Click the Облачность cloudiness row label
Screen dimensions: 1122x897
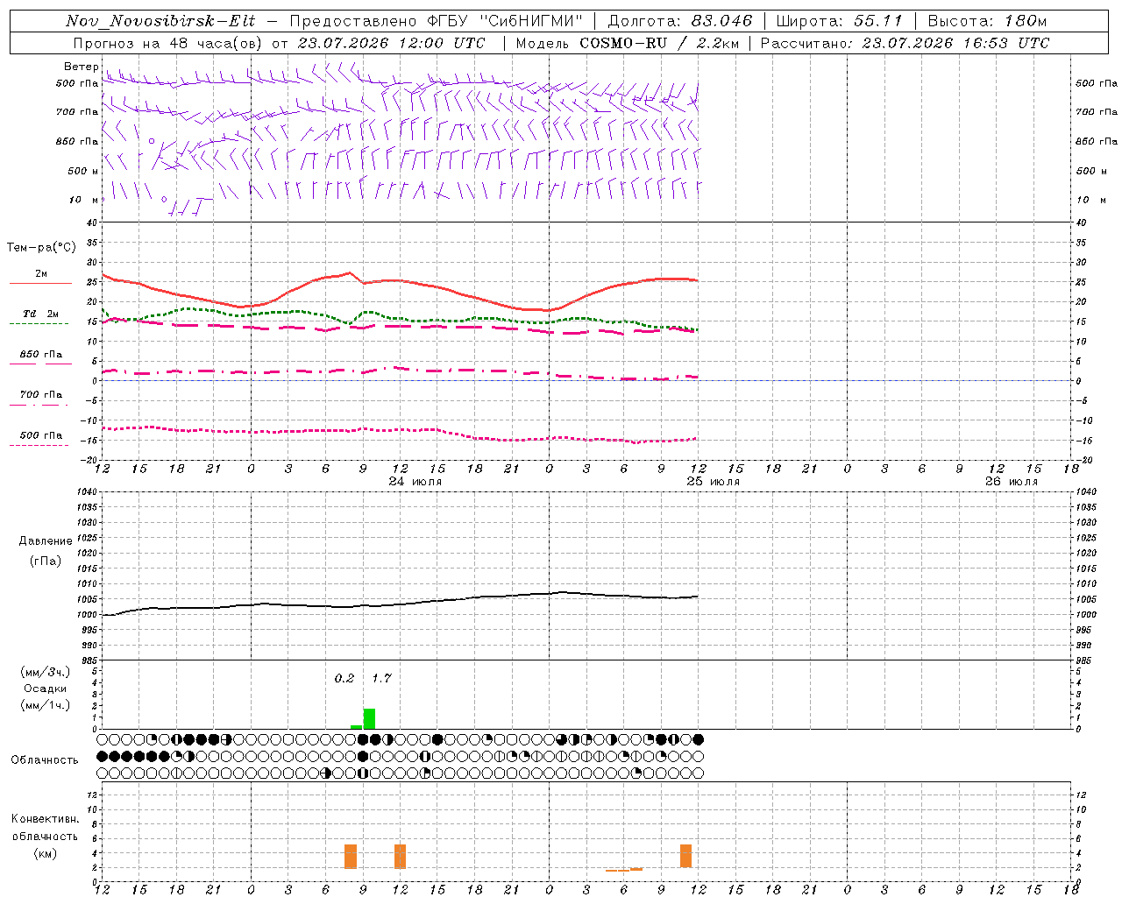(45, 759)
